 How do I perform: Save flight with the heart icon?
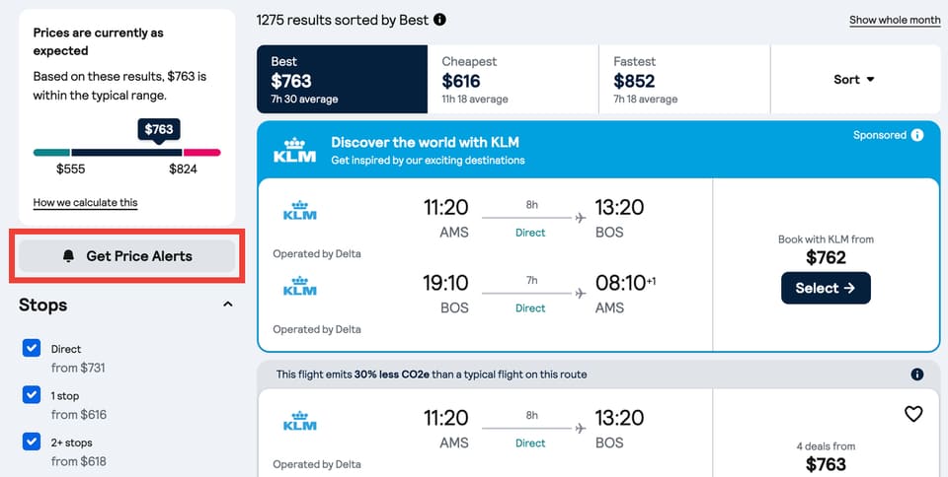point(913,414)
